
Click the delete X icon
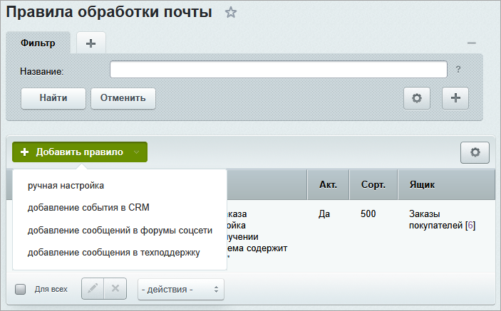click(x=115, y=289)
